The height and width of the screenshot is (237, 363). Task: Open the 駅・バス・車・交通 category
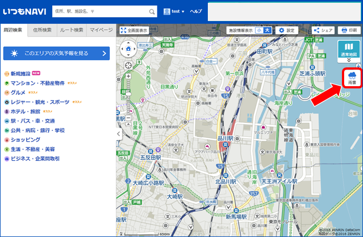click(29, 121)
